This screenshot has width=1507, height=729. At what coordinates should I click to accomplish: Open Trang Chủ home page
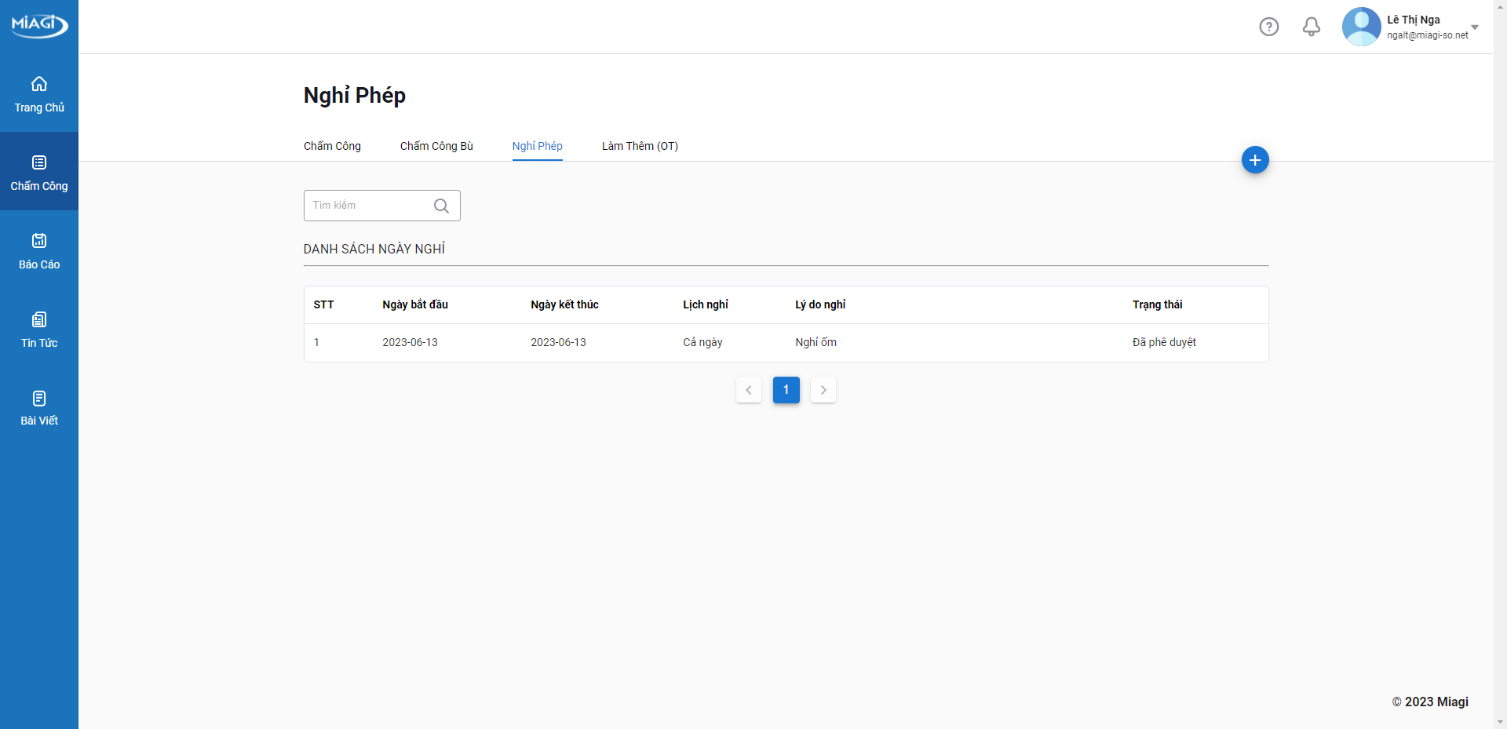click(39, 94)
